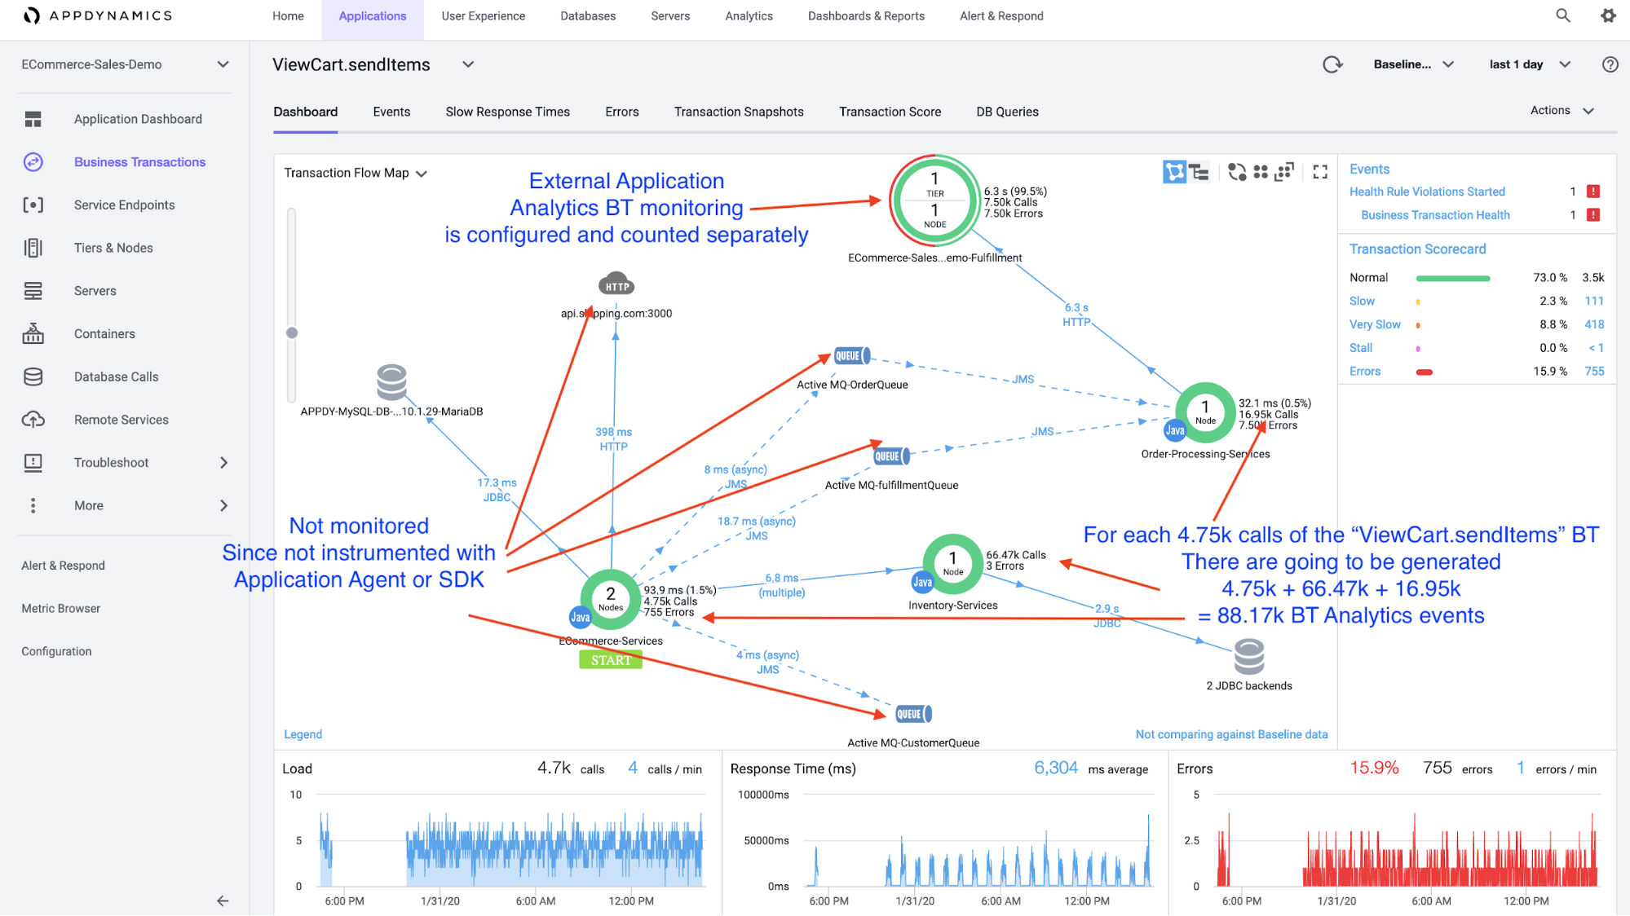Image resolution: width=1630 pixels, height=916 pixels.
Task: Switch to the Slow Response Times tab
Action: point(507,112)
